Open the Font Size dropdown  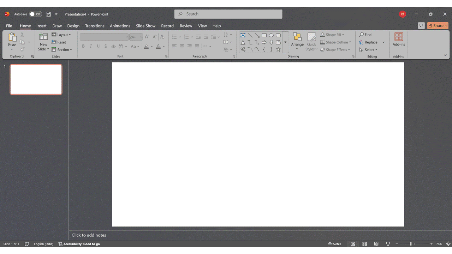click(140, 37)
